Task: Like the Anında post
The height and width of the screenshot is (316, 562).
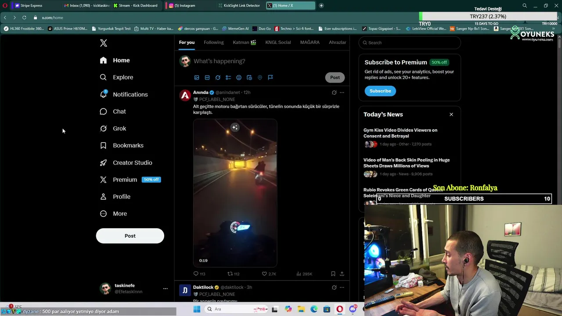Action: pyautogui.click(x=269, y=274)
